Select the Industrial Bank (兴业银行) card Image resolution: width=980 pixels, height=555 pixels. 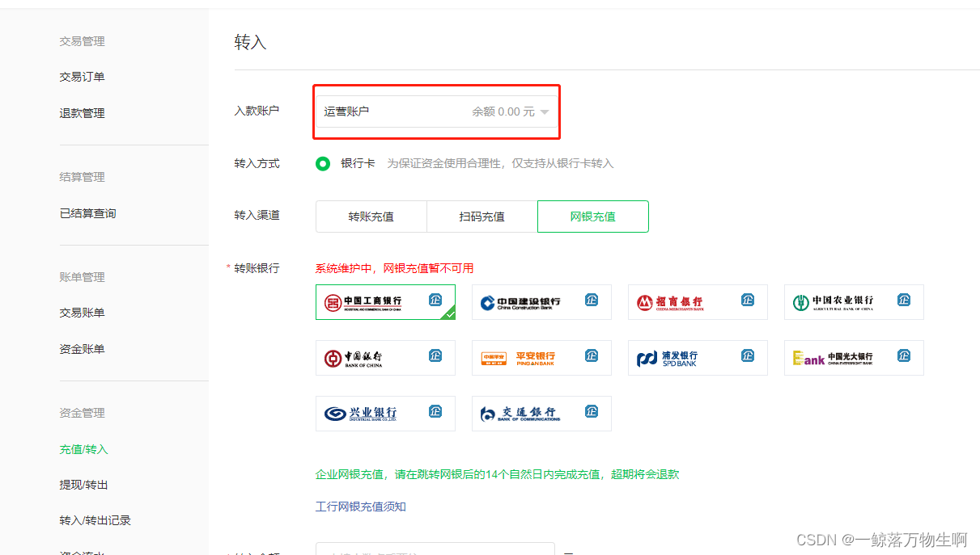click(x=385, y=414)
